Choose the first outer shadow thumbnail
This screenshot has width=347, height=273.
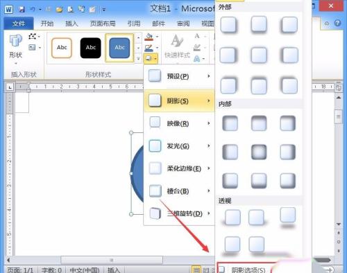pyautogui.click(x=228, y=25)
